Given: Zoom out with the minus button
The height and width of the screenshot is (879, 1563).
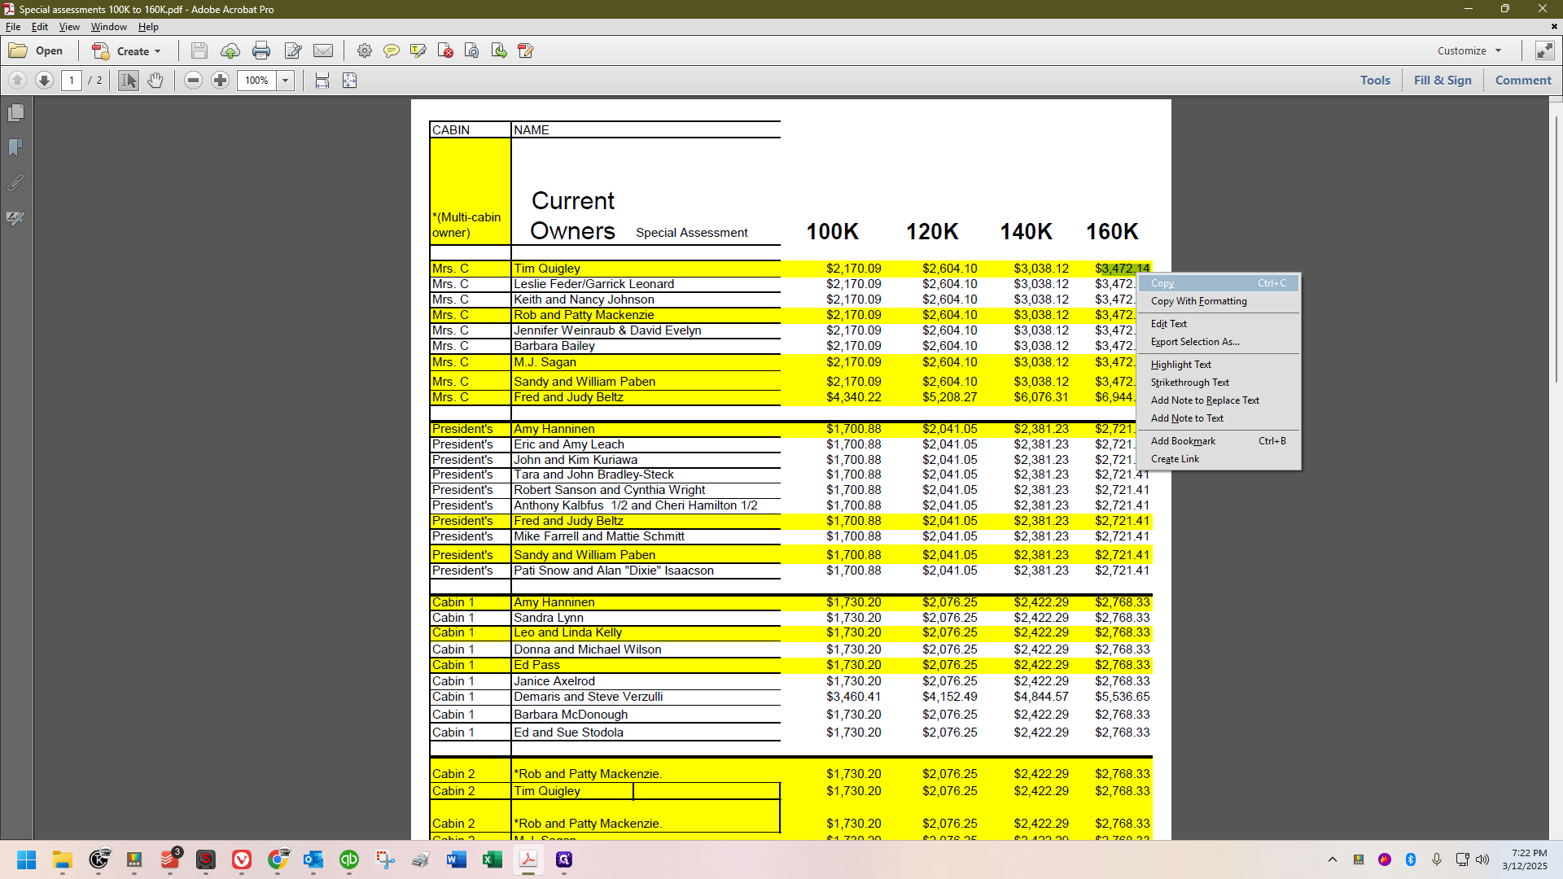Looking at the screenshot, I should (x=193, y=80).
